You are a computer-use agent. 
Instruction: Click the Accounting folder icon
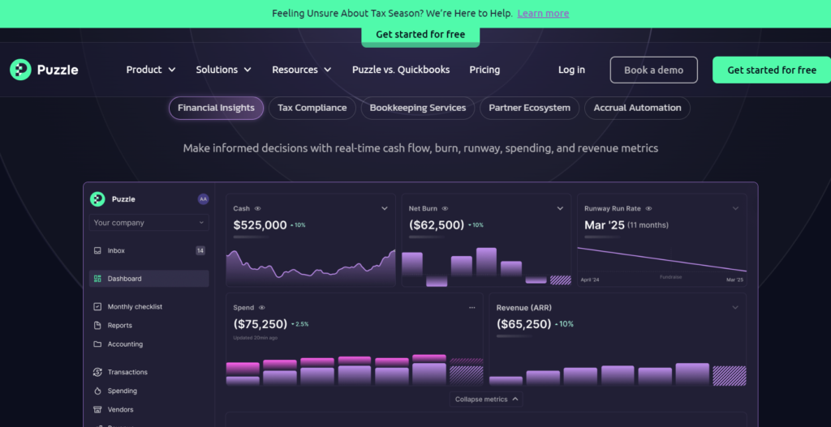pos(97,344)
